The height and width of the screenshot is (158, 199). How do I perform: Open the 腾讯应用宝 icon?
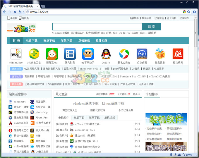click(x=124, y=54)
